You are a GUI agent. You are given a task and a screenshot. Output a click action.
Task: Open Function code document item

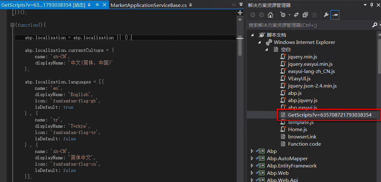[304, 144]
